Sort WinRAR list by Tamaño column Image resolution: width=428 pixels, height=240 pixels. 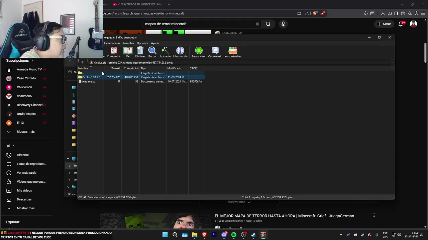pos(113,68)
